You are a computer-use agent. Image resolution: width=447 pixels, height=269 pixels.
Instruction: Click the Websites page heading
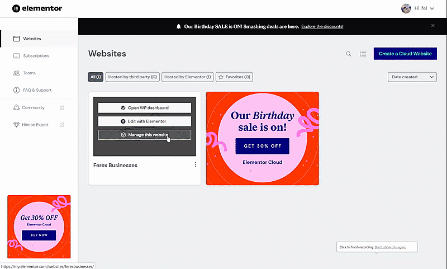107,54
